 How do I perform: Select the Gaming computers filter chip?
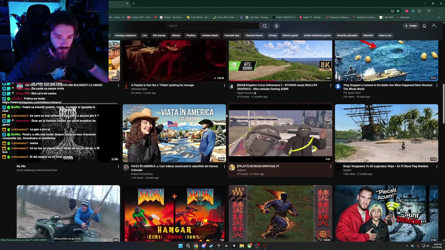pos(126,35)
